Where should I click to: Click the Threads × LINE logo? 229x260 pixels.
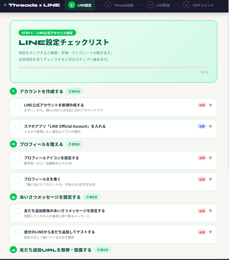34,5
